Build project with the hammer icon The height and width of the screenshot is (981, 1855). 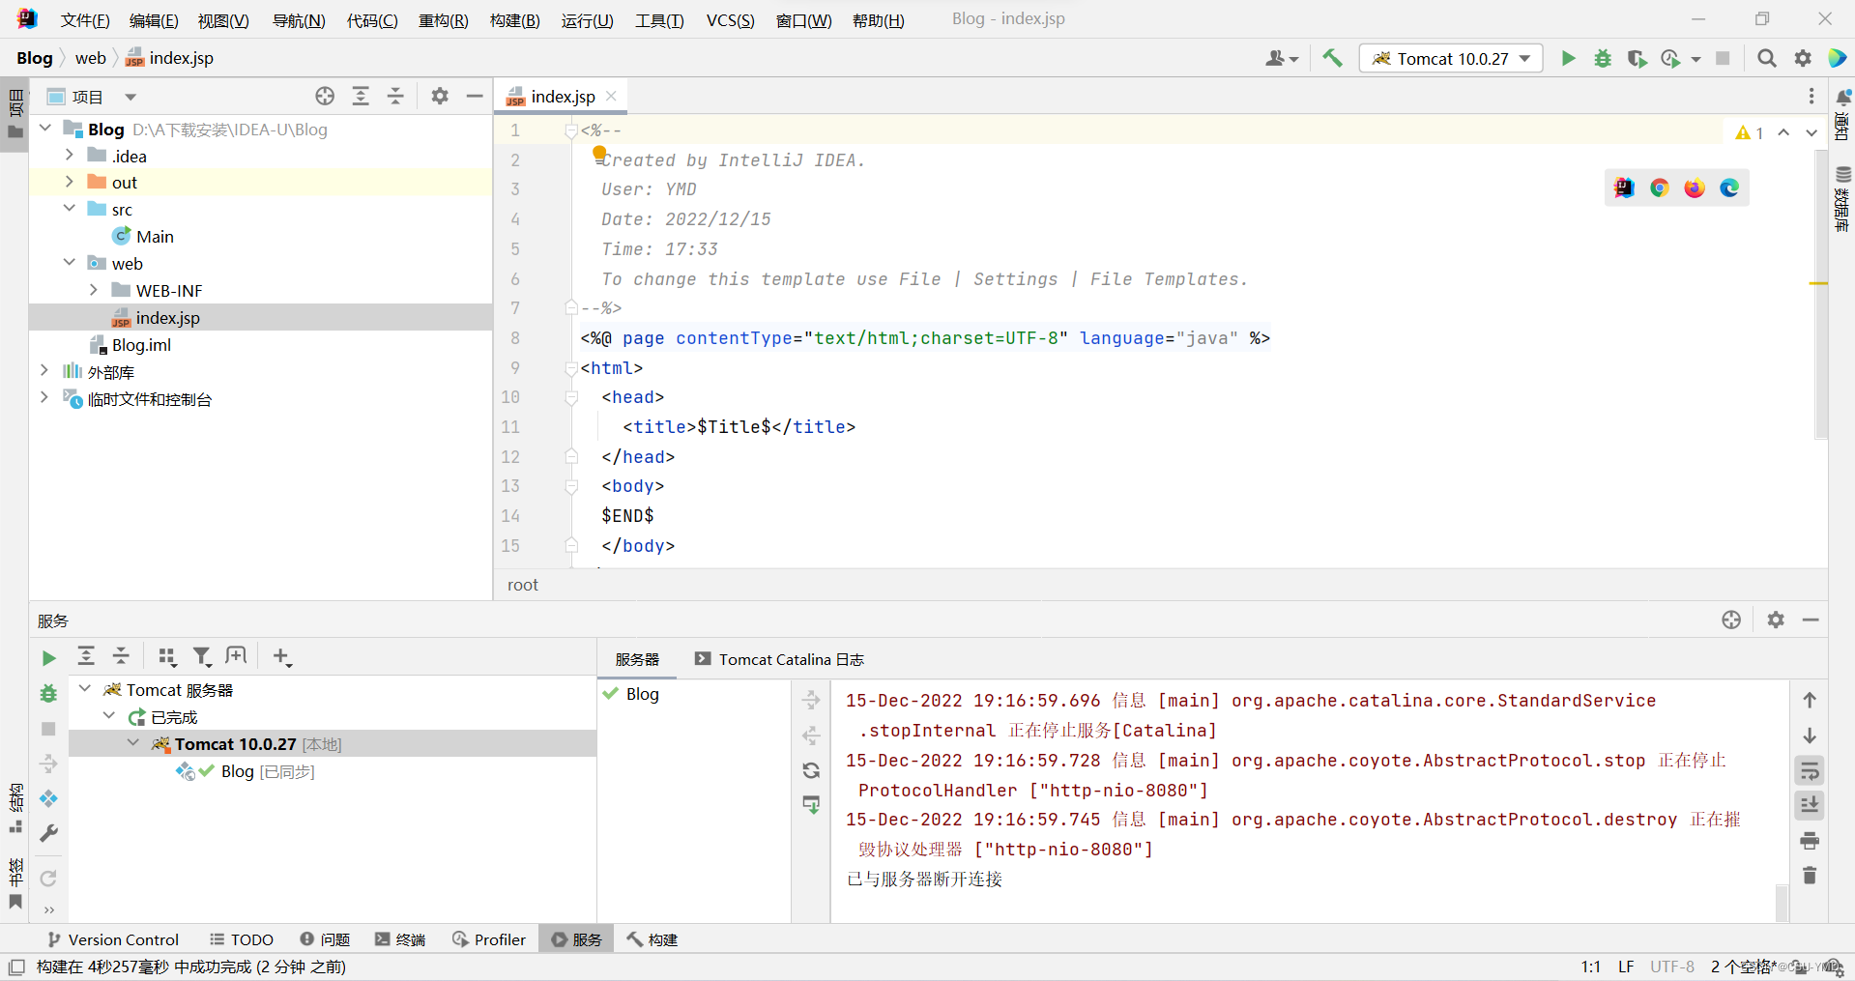coord(1333,58)
